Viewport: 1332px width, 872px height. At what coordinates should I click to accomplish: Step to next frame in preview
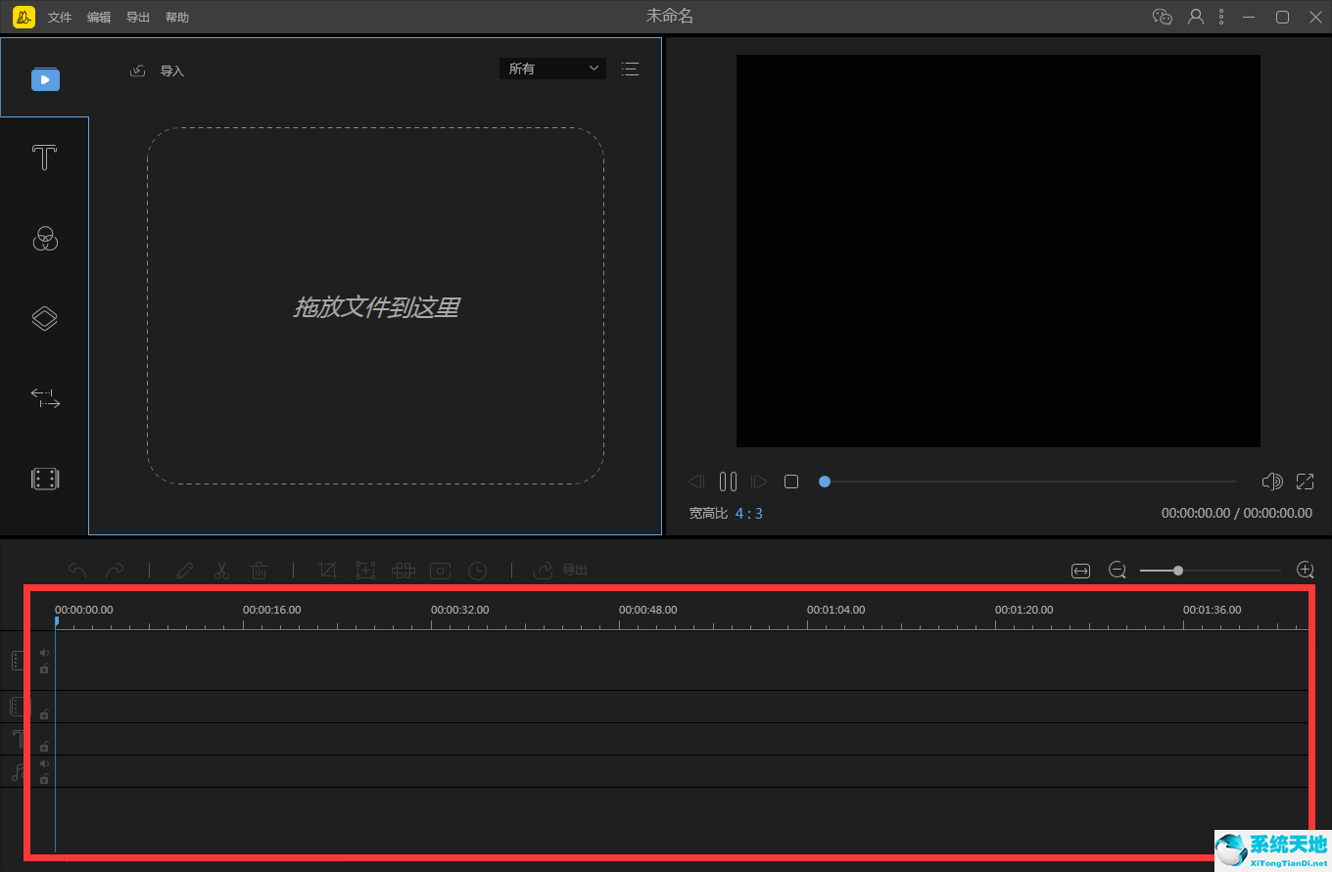point(759,482)
